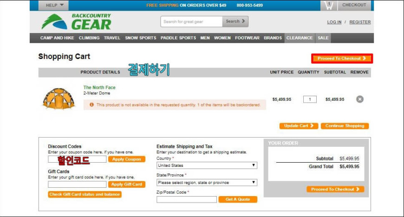Click the Continue Shopping button

[345, 126]
